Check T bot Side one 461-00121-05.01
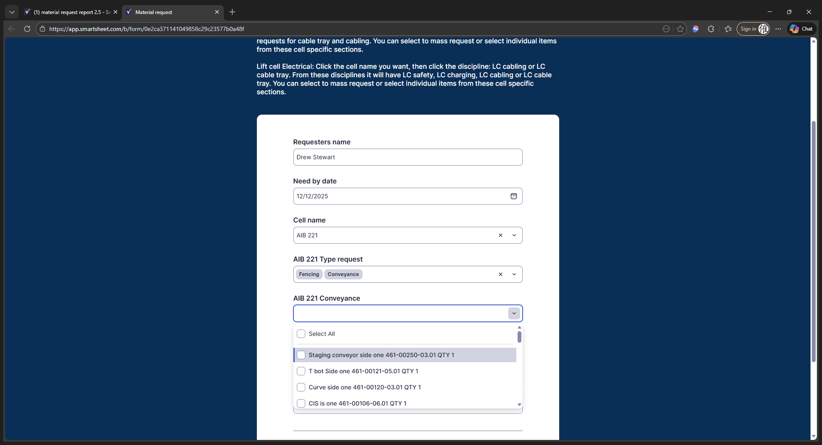Viewport: 822px width, 445px height. pos(301,371)
